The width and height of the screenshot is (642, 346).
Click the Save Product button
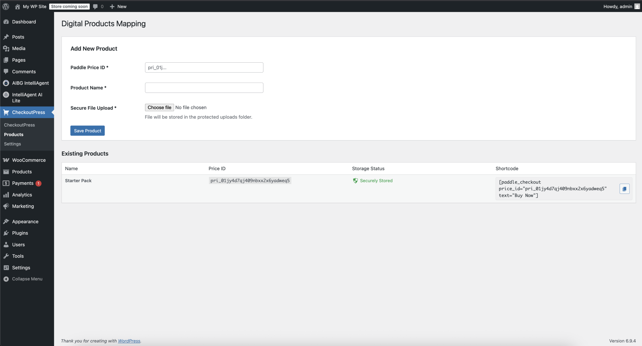click(88, 131)
